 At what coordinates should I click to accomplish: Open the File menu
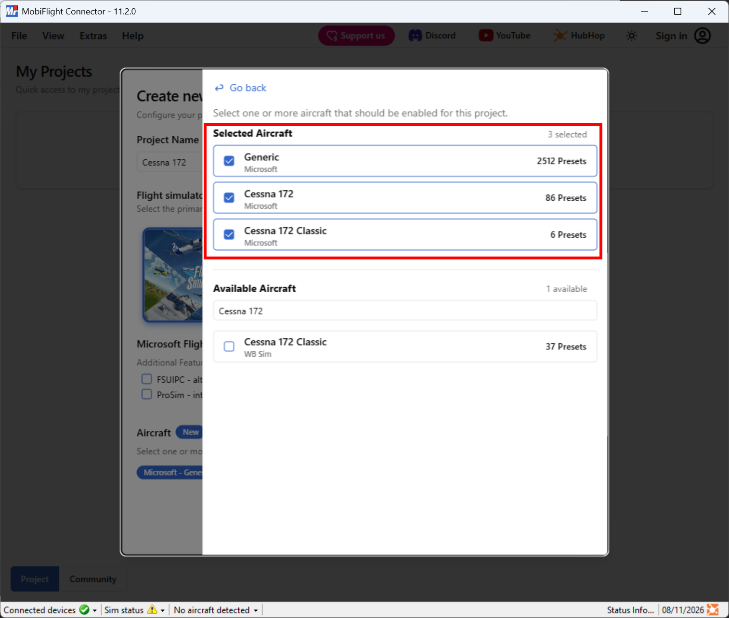pyautogui.click(x=19, y=36)
